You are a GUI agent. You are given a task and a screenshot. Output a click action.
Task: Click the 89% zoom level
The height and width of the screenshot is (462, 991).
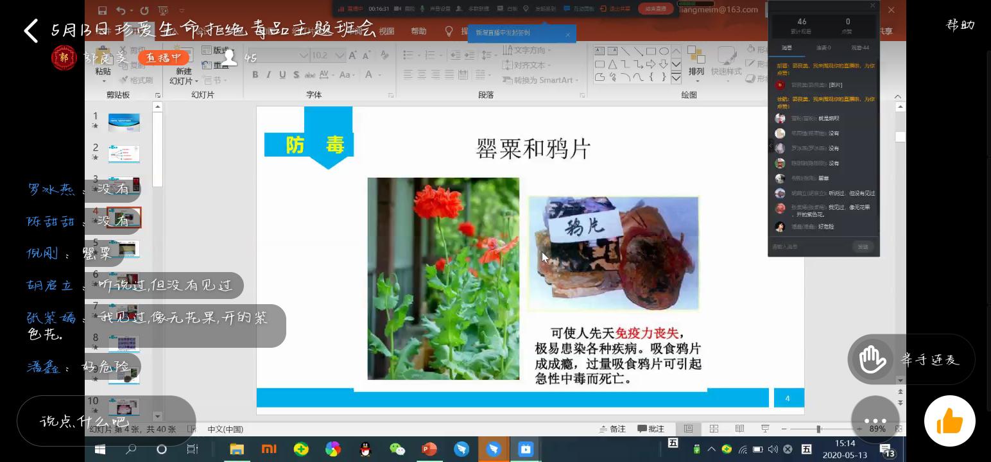[877, 429]
